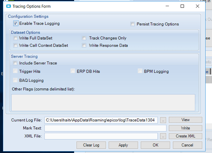
Task: Tick the BAQ Logging checkbox
Action: click(15, 80)
